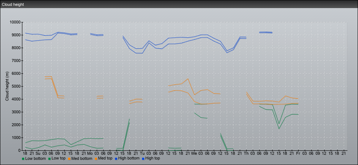
Task: Click the 6000 y-axis value
Action: pyautogui.click(x=16, y=73)
